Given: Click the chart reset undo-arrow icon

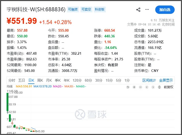Looking at the screenshot, I should [128, 87].
